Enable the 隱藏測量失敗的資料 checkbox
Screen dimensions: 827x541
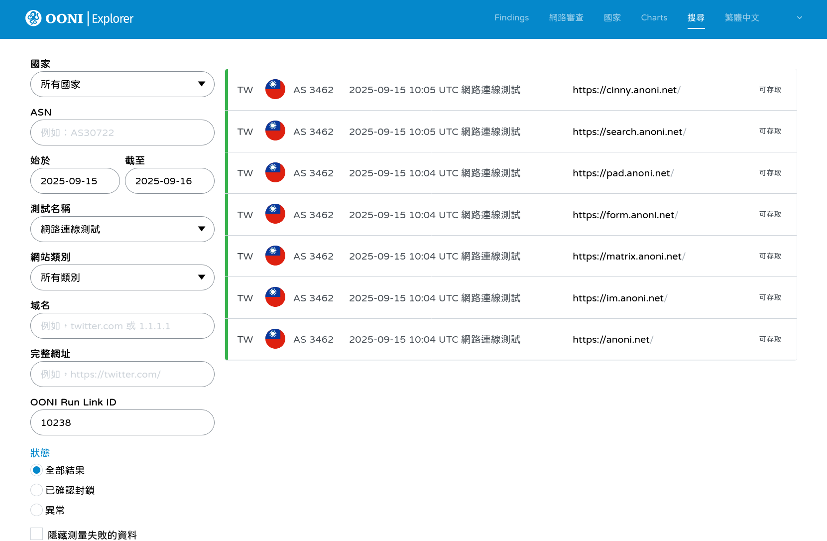pos(37,534)
